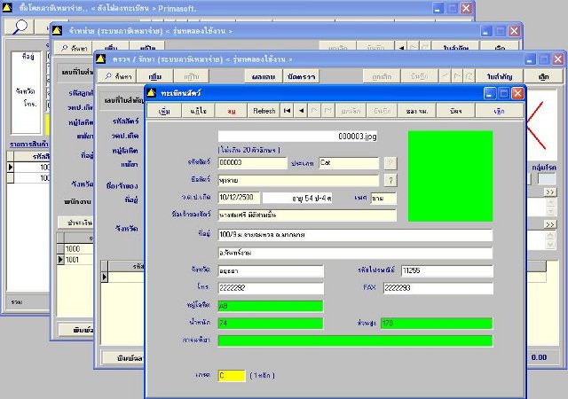
Task: Click the row pointer arrow in left grid
Action: click(12, 166)
